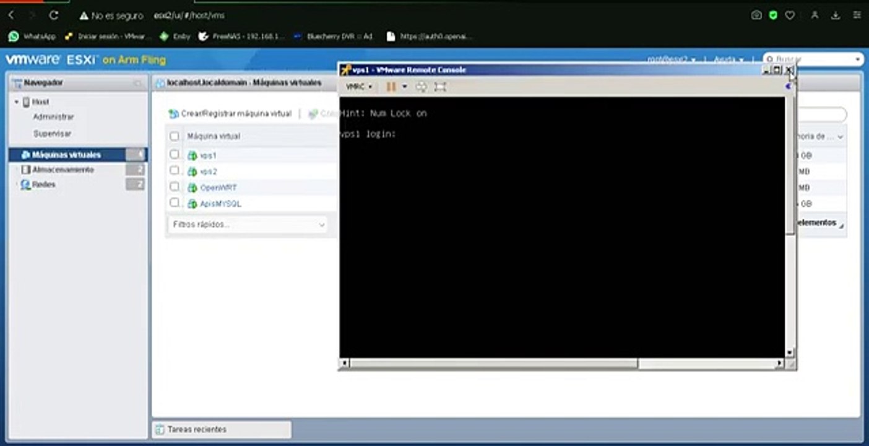Click Crear/Registrar máquina virtual button
This screenshot has width=869, height=446.
pyautogui.click(x=230, y=114)
